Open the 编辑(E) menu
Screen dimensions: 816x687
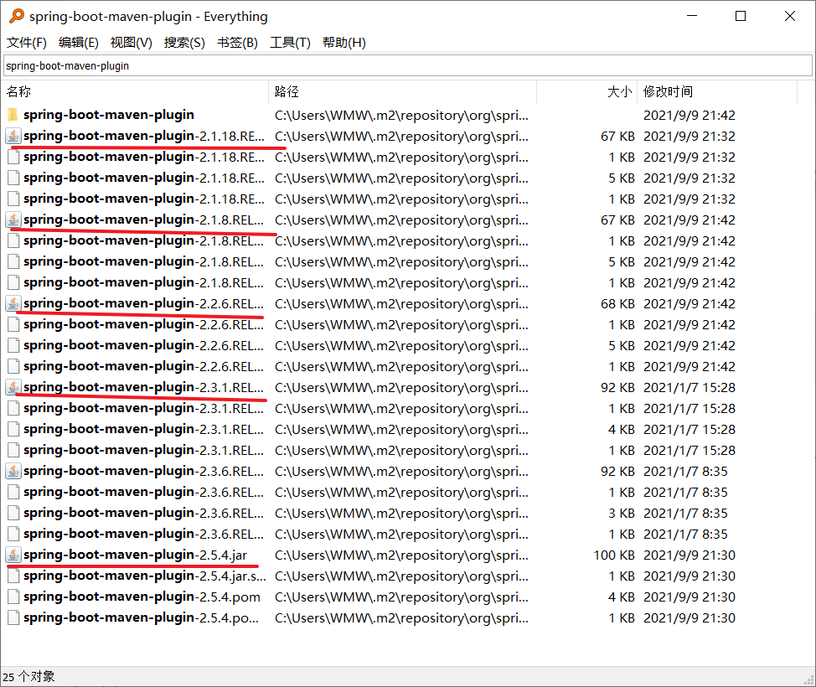79,43
